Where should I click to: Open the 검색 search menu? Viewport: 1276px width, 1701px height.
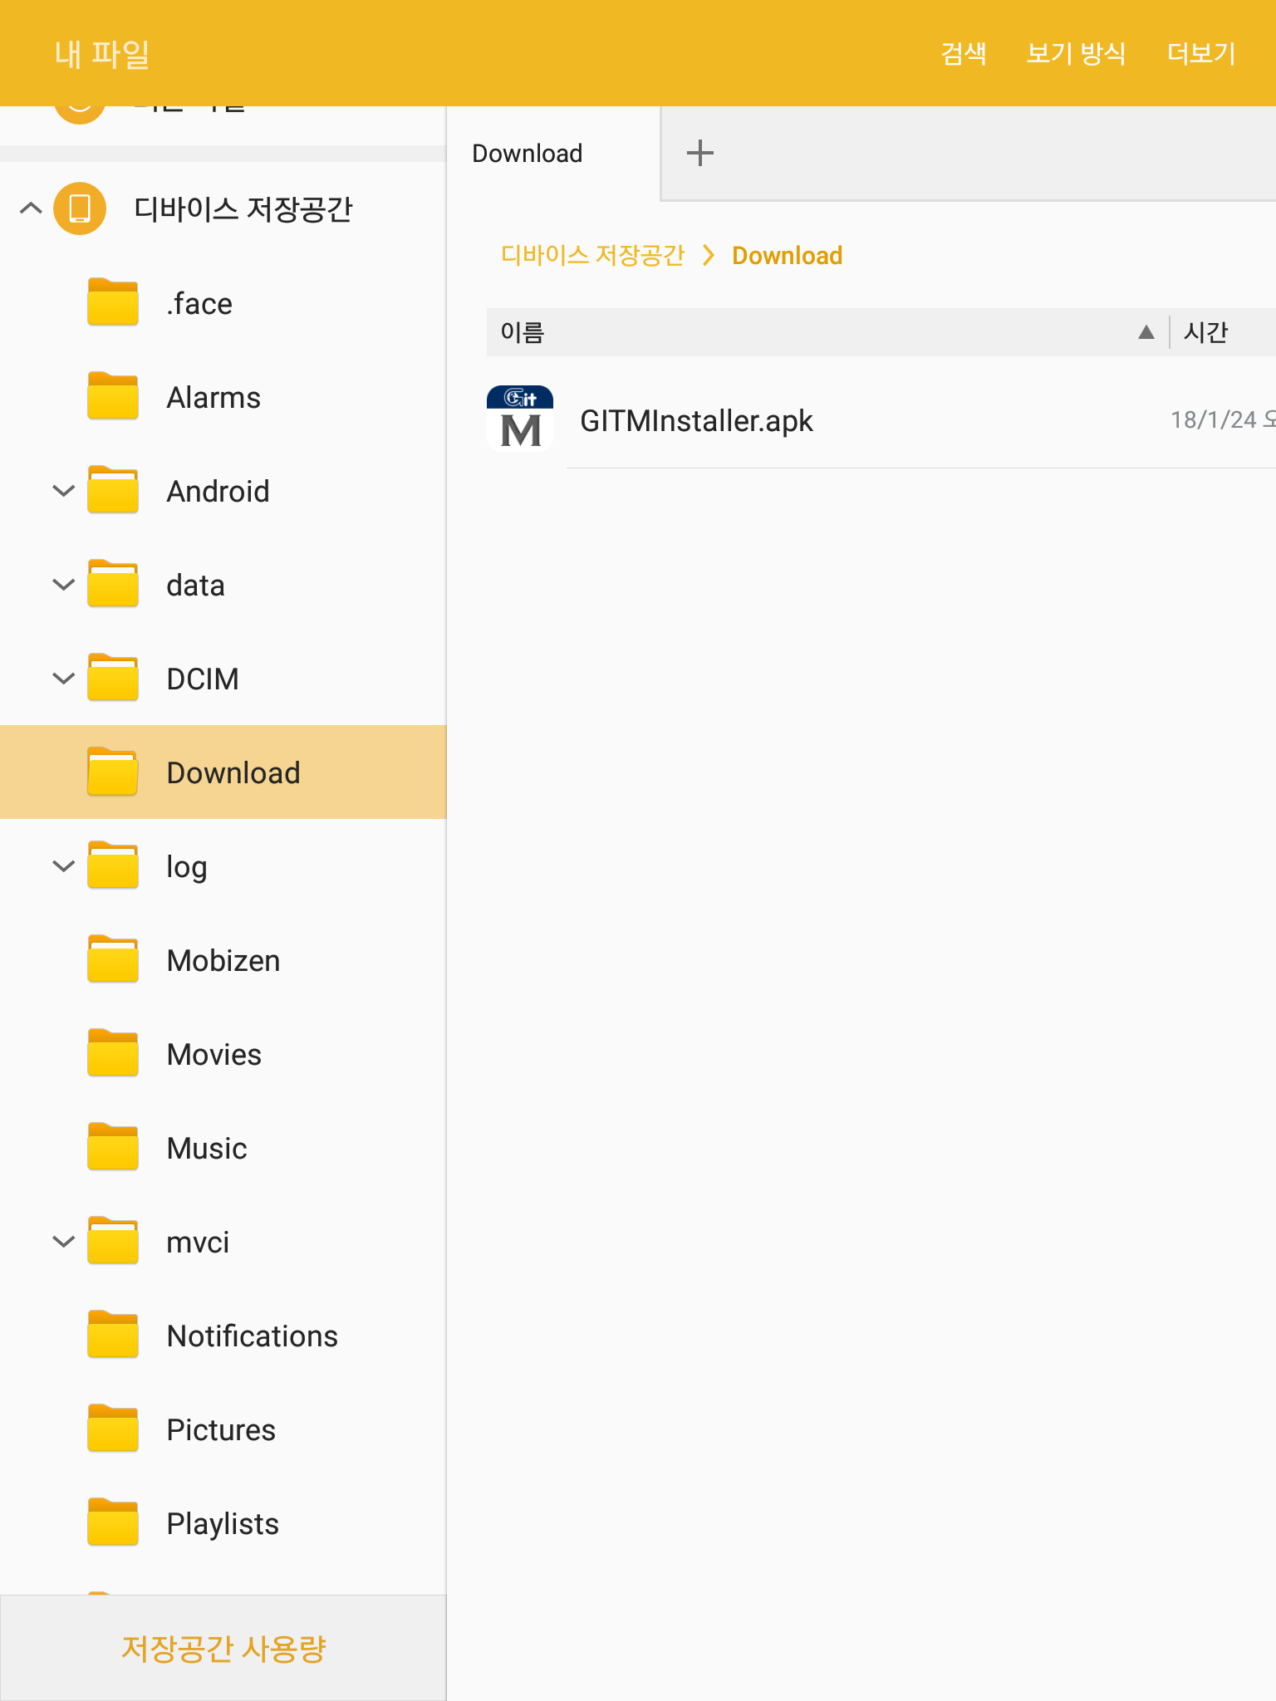coord(964,53)
